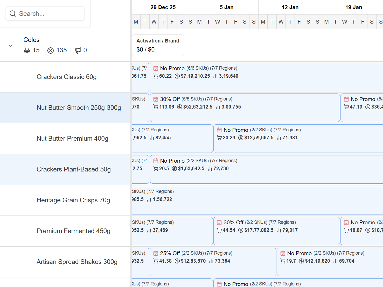The height and width of the screenshot is (287, 383).
Task: Click cart icon beside 20.29
Action: point(219,138)
